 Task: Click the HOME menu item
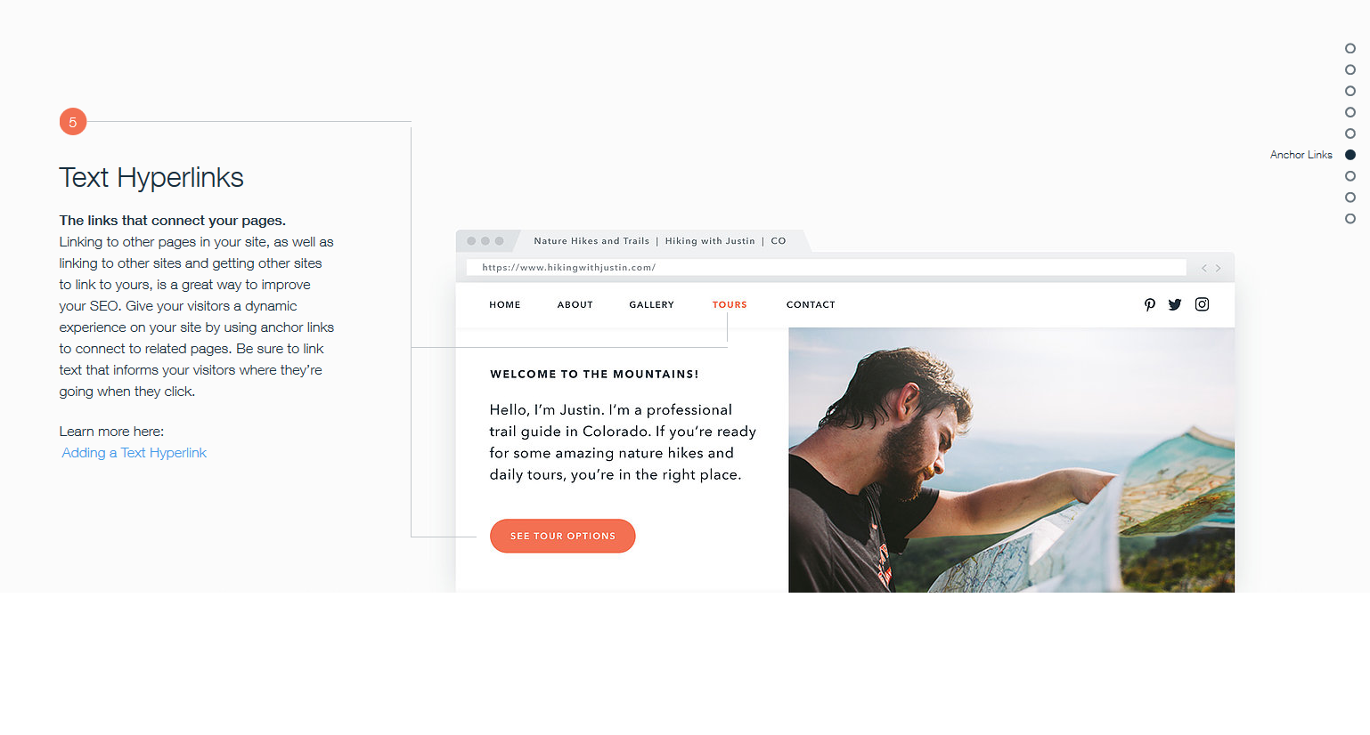click(504, 304)
